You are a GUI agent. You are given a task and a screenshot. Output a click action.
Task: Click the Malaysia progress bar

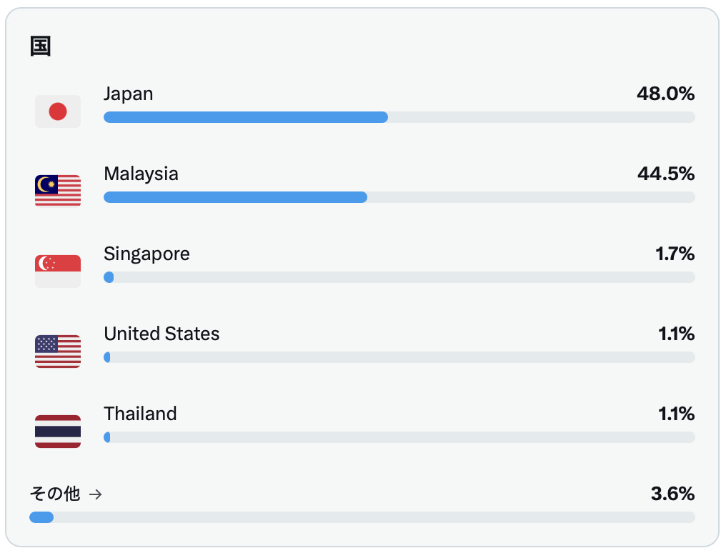tap(399, 197)
